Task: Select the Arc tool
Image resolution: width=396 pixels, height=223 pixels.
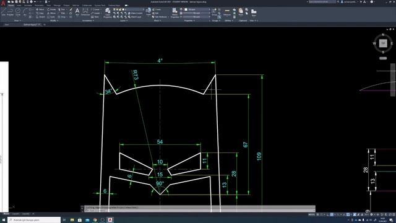Action: (x=25, y=12)
